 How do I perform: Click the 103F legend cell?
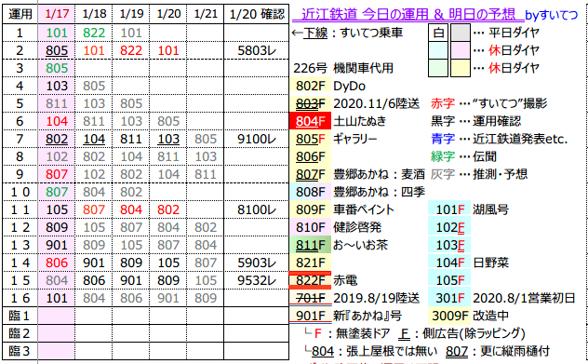click(449, 245)
